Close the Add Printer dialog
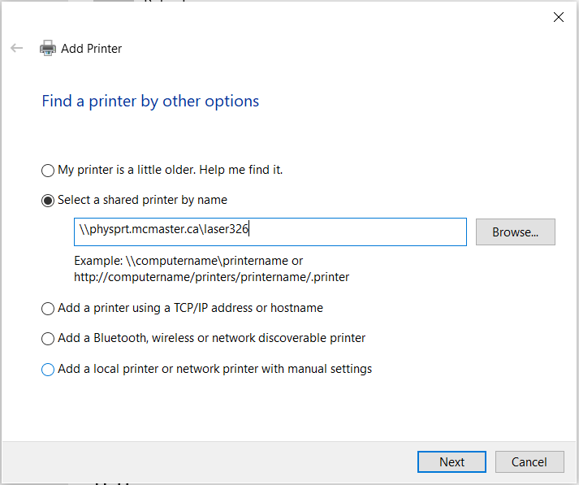 pos(559,17)
